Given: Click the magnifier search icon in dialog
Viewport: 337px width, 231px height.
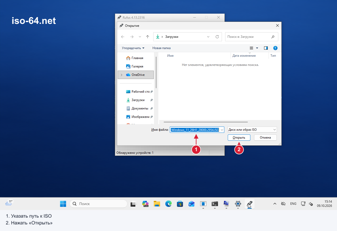Looking at the screenshot, I should coord(273,37).
